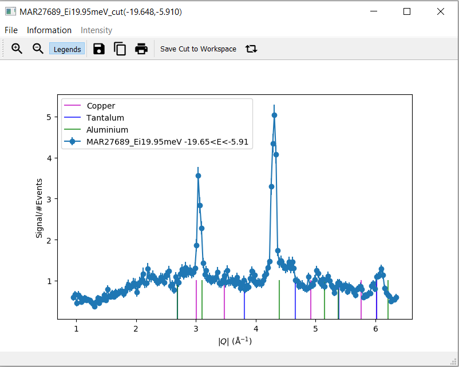Viewport: 459px width, 367px height.
Task: Open the Information menu
Action: click(x=49, y=30)
